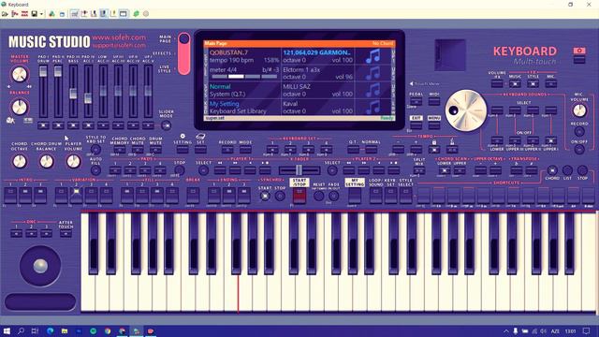This screenshot has width=599, height=337.
Task: Click the RESET tap tempo round button
Action: [x=318, y=196]
